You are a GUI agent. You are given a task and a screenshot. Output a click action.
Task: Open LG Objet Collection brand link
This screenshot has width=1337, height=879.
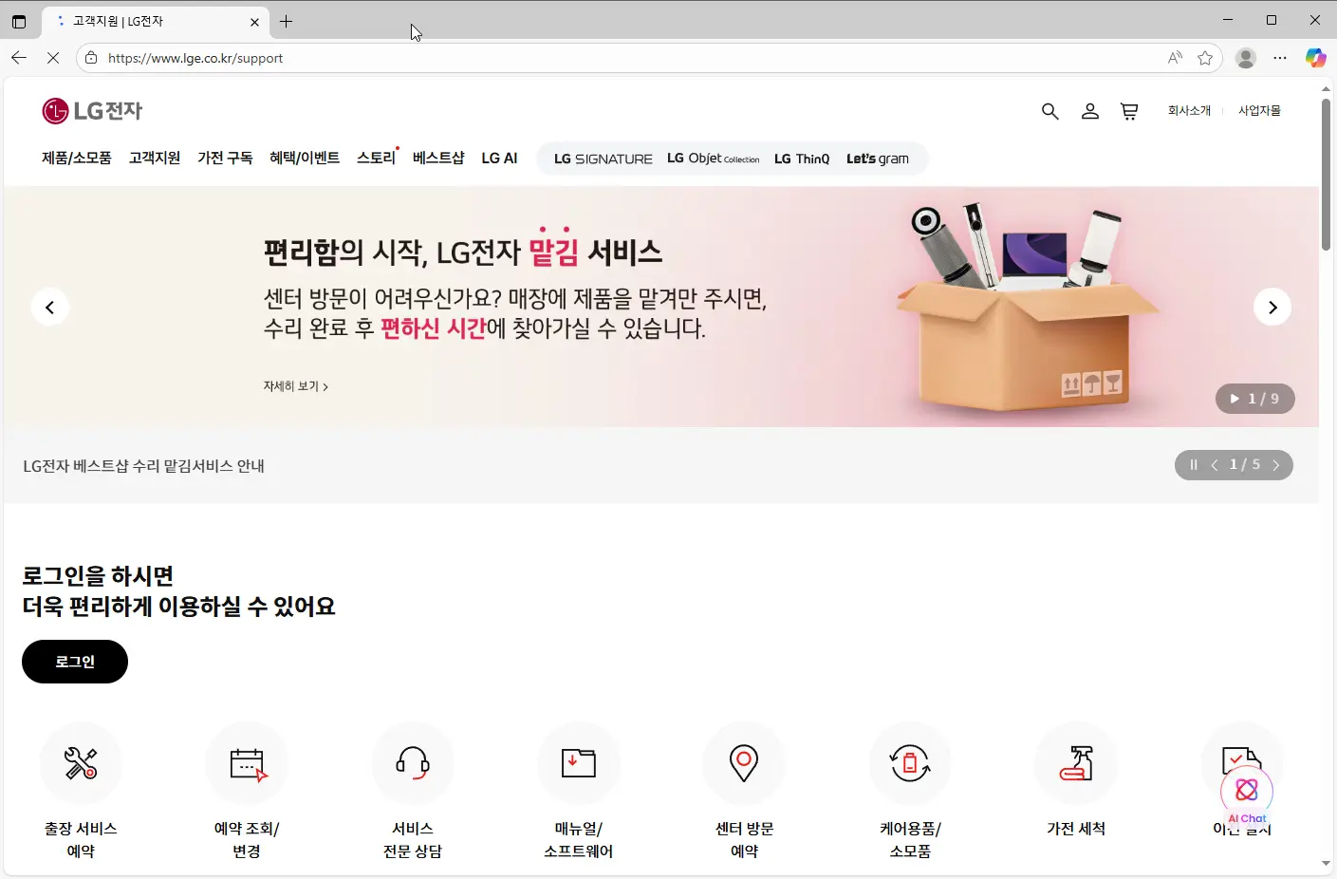714,159
